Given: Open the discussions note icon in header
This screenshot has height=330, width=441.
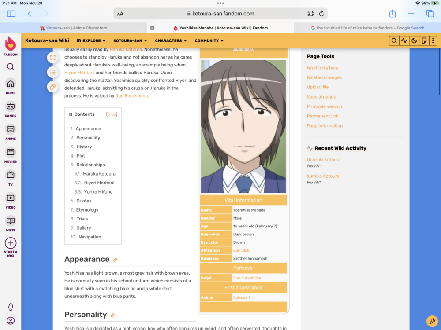Looking at the screenshot, I should tap(424, 40).
